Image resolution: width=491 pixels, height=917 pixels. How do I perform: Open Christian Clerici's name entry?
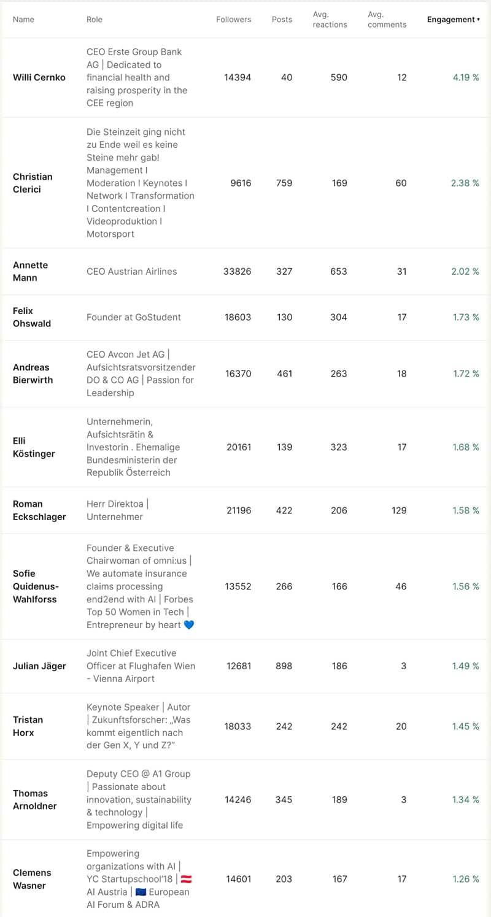click(x=33, y=183)
